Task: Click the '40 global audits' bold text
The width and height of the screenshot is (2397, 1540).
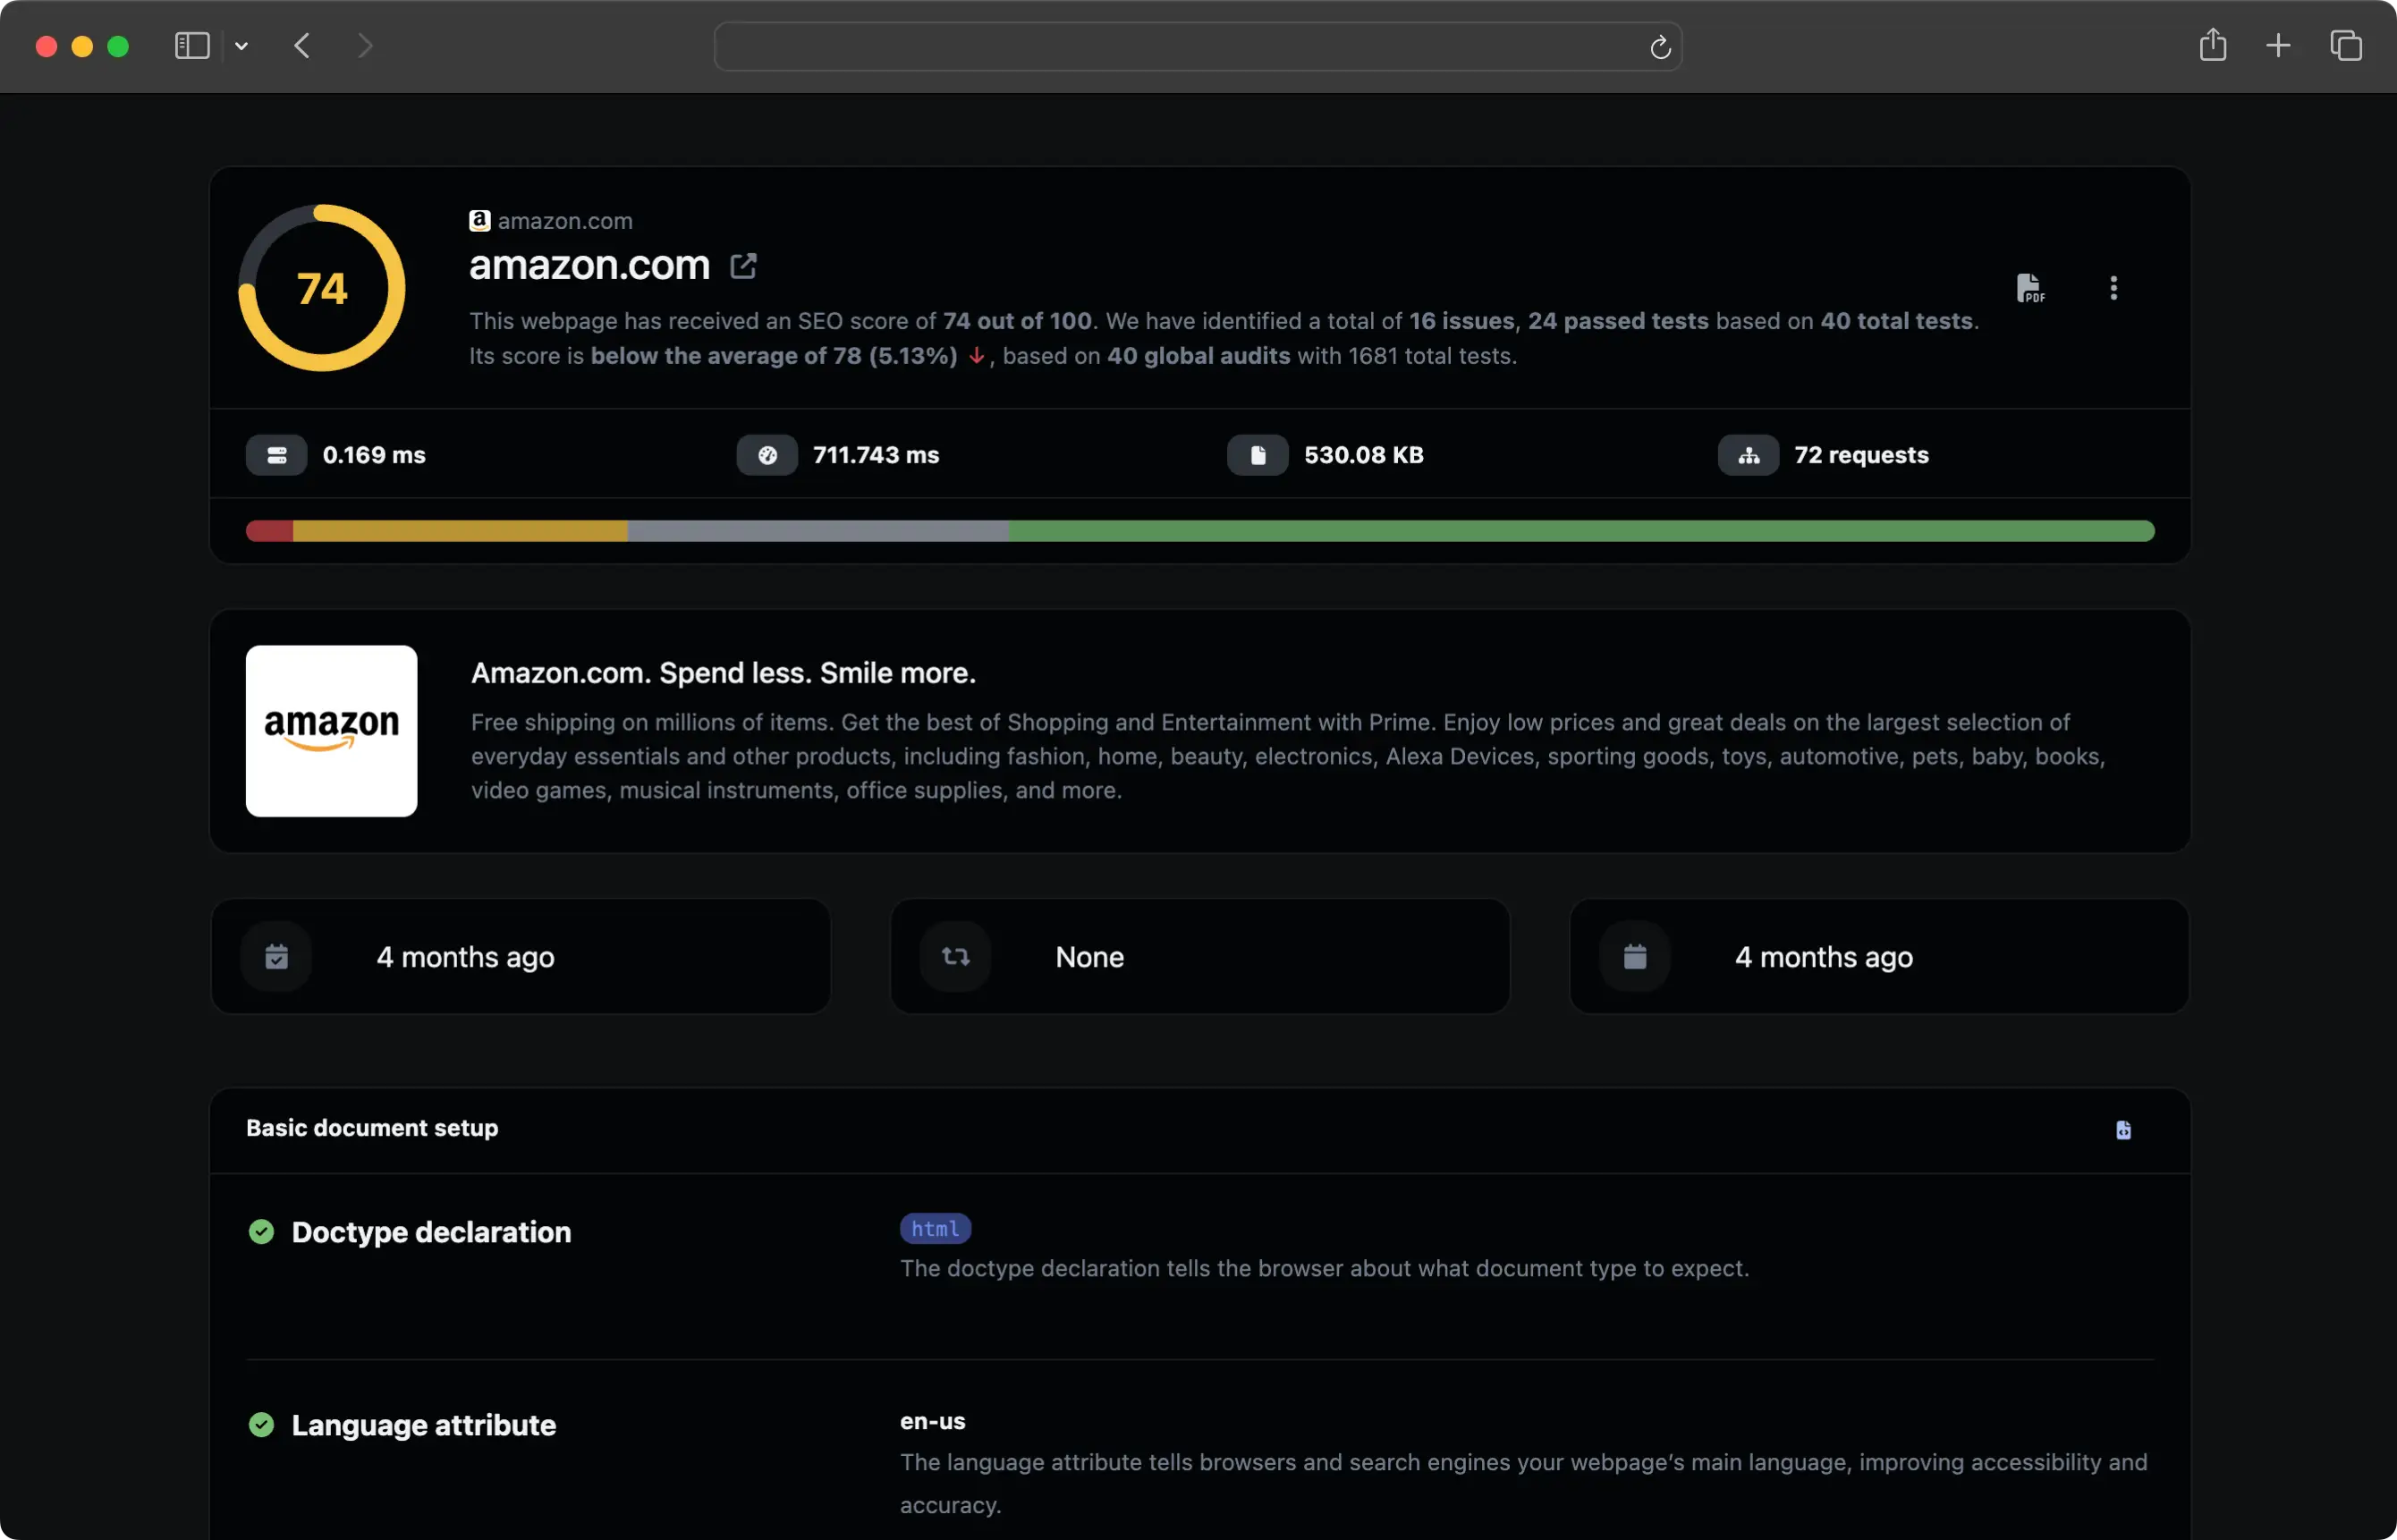Action: 1198,356
